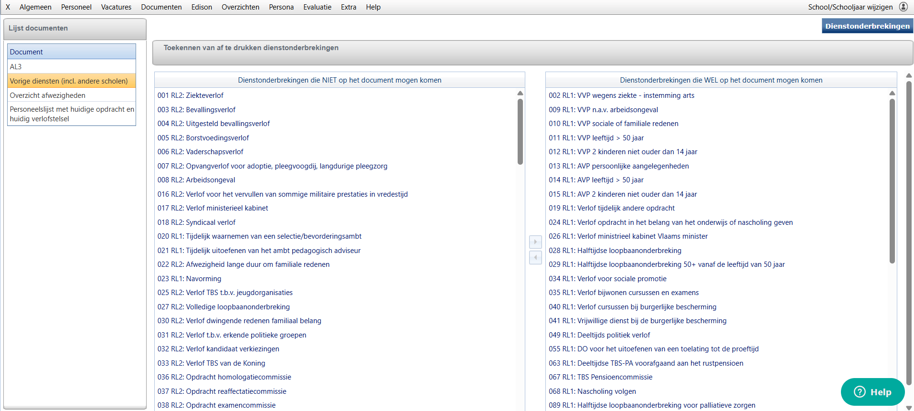Select 006 RL2: Vaderschapsverlof entry
The width and height of the screenshot is (914, 411).
point(201,152)
